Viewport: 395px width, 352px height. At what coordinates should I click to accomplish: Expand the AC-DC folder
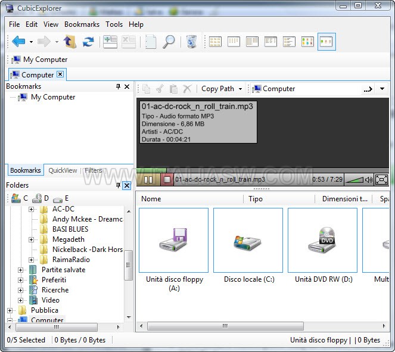pos(31,209)
